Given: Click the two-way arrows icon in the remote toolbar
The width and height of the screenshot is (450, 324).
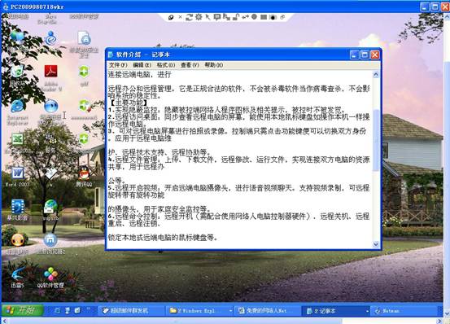Looking at the screenshot, I should coord(245,17).
